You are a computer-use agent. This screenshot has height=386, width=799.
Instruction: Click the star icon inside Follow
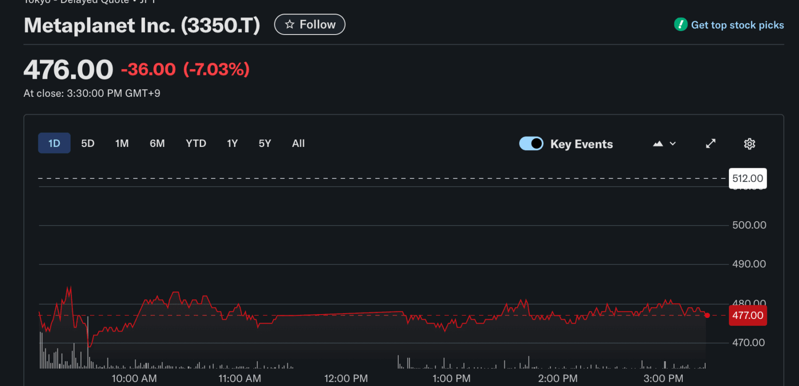(290, 25)
